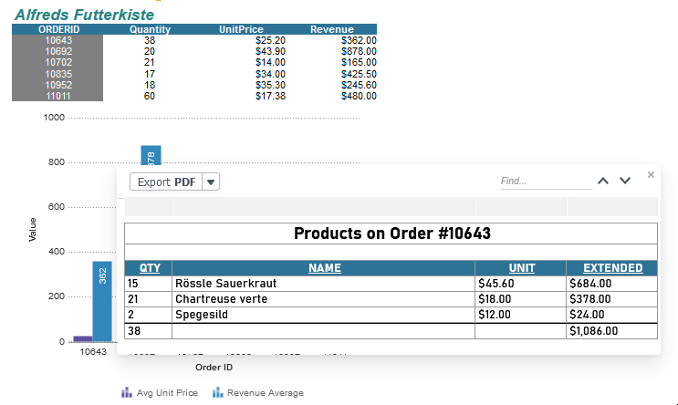Close the order details popup

pyautogui.click(x=651, y=174)
